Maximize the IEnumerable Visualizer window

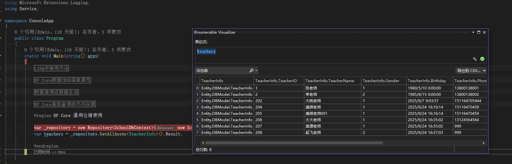(x=479, y=32)
